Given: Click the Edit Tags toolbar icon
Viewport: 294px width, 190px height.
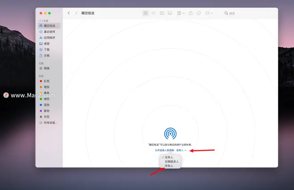Looking at the screenshot, I should click(x=199, y=13).
